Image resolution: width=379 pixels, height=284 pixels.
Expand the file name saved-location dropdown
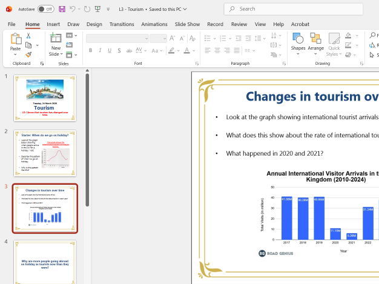point(184,9)
